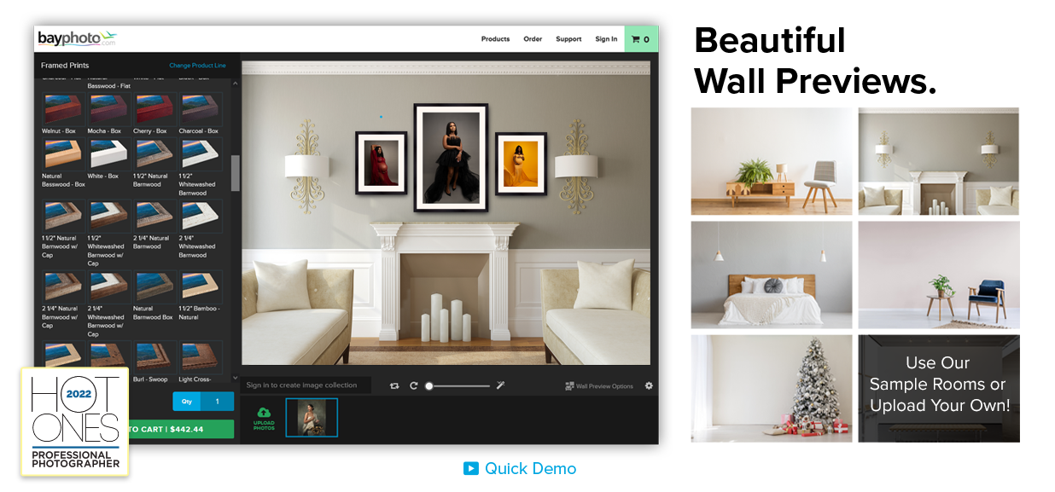This screenshot has height=492, width=1055.
Task: Select the uploaded portrait thumbnail
Action: tap(312, 417)
